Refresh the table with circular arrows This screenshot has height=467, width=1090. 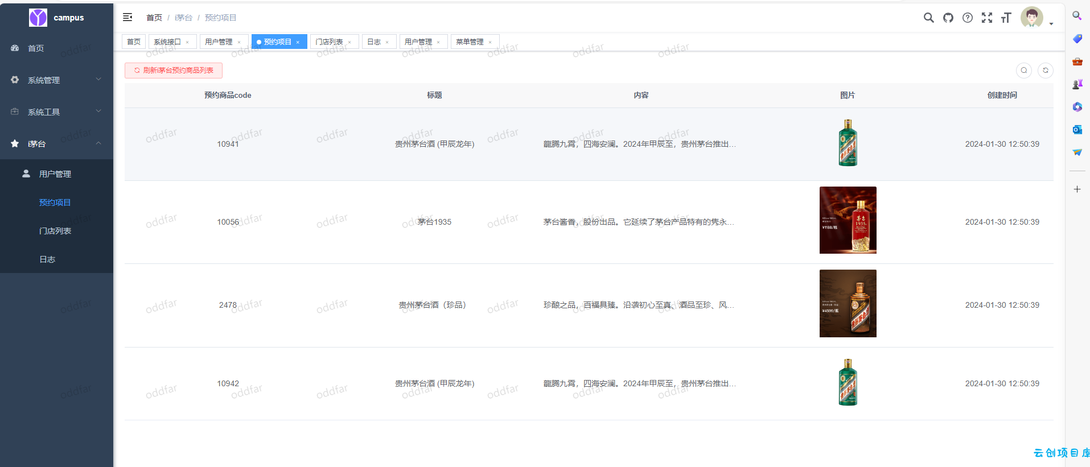pos(1045,71)
